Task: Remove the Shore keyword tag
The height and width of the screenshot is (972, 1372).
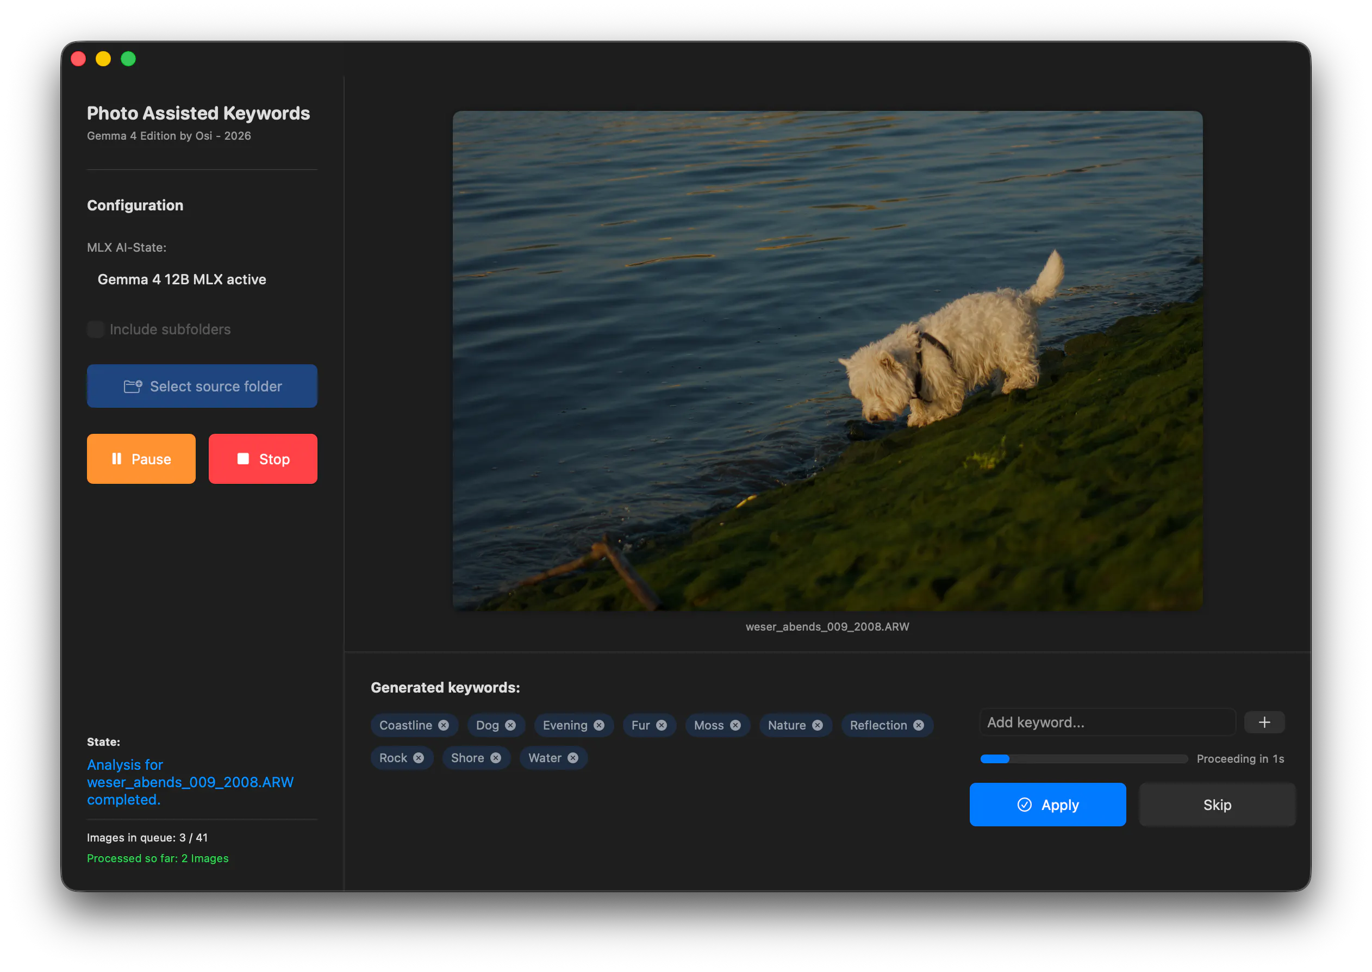Action: (x=495, y=758)
